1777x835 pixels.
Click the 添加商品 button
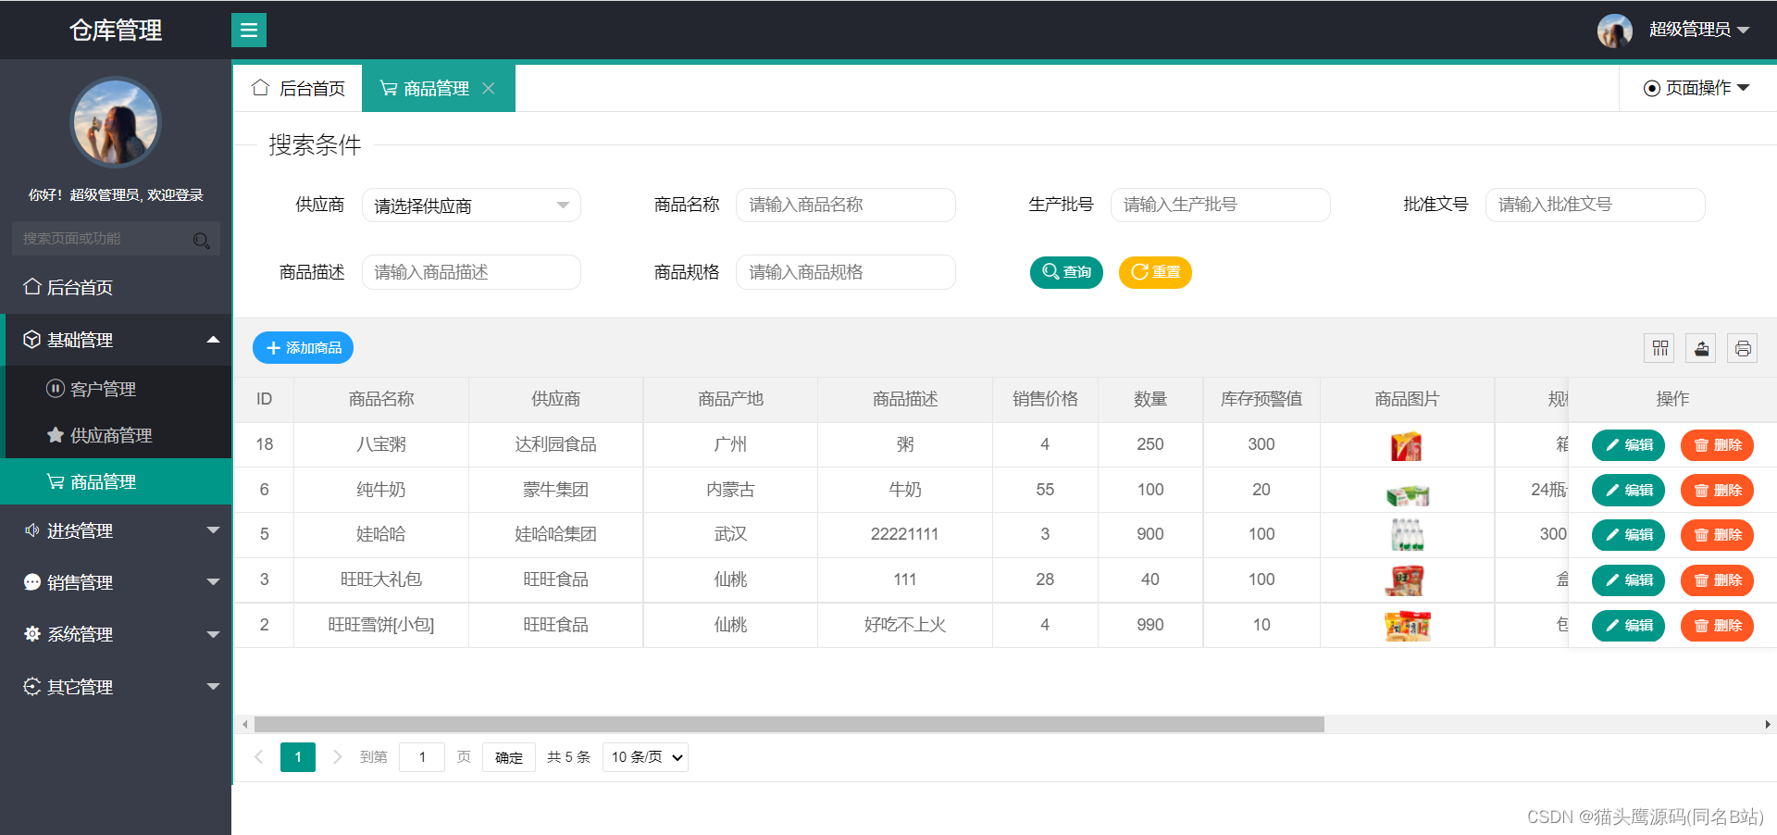point(303,348)
